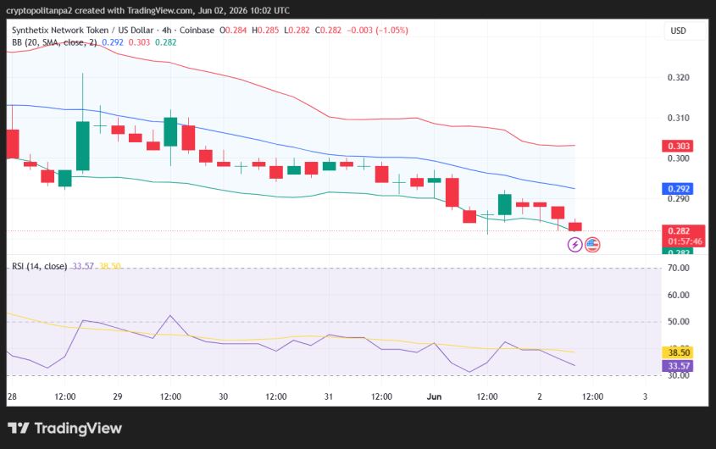Click the red close value C0.282 in header

[x=328, y=30]
